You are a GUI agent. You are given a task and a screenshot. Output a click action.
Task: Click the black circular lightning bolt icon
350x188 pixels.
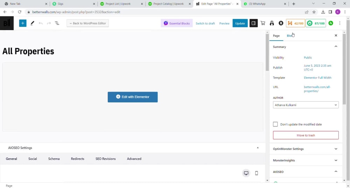pyautogui.click(x=281, y=23)
